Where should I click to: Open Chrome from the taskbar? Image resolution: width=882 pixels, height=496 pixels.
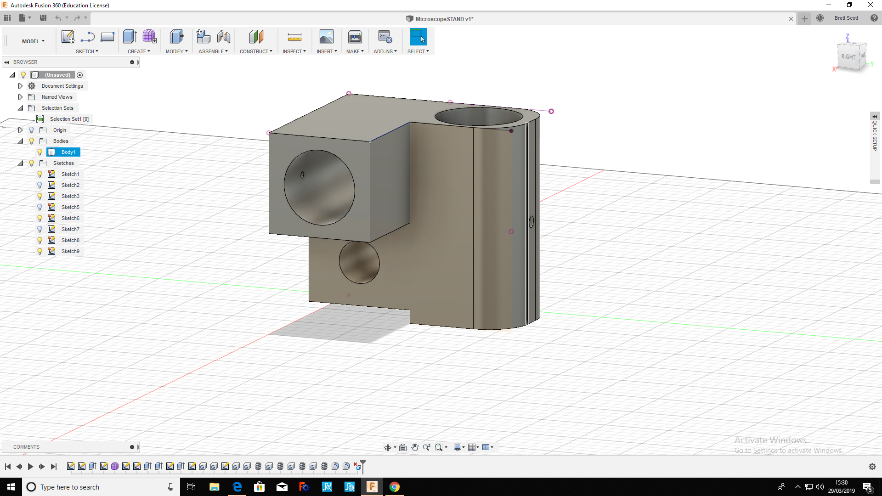(x=394, y=487)
